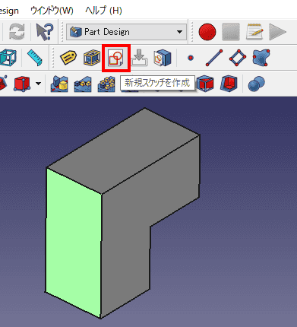
Task: Click the stop macro recording square
Action: click(x=231, y=32)
